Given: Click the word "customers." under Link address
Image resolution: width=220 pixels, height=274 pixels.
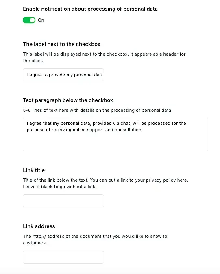Looking at the screenshot, I should pos(35,243).
